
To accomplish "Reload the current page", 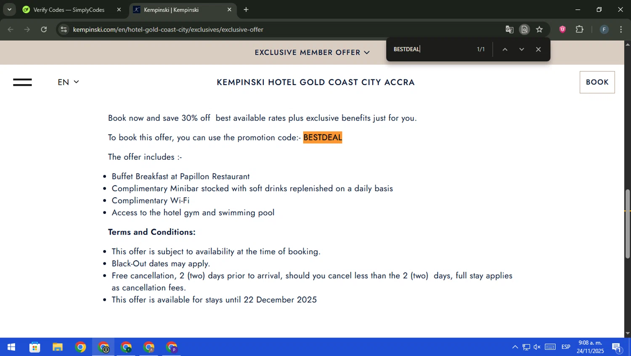I will point(44,29).
